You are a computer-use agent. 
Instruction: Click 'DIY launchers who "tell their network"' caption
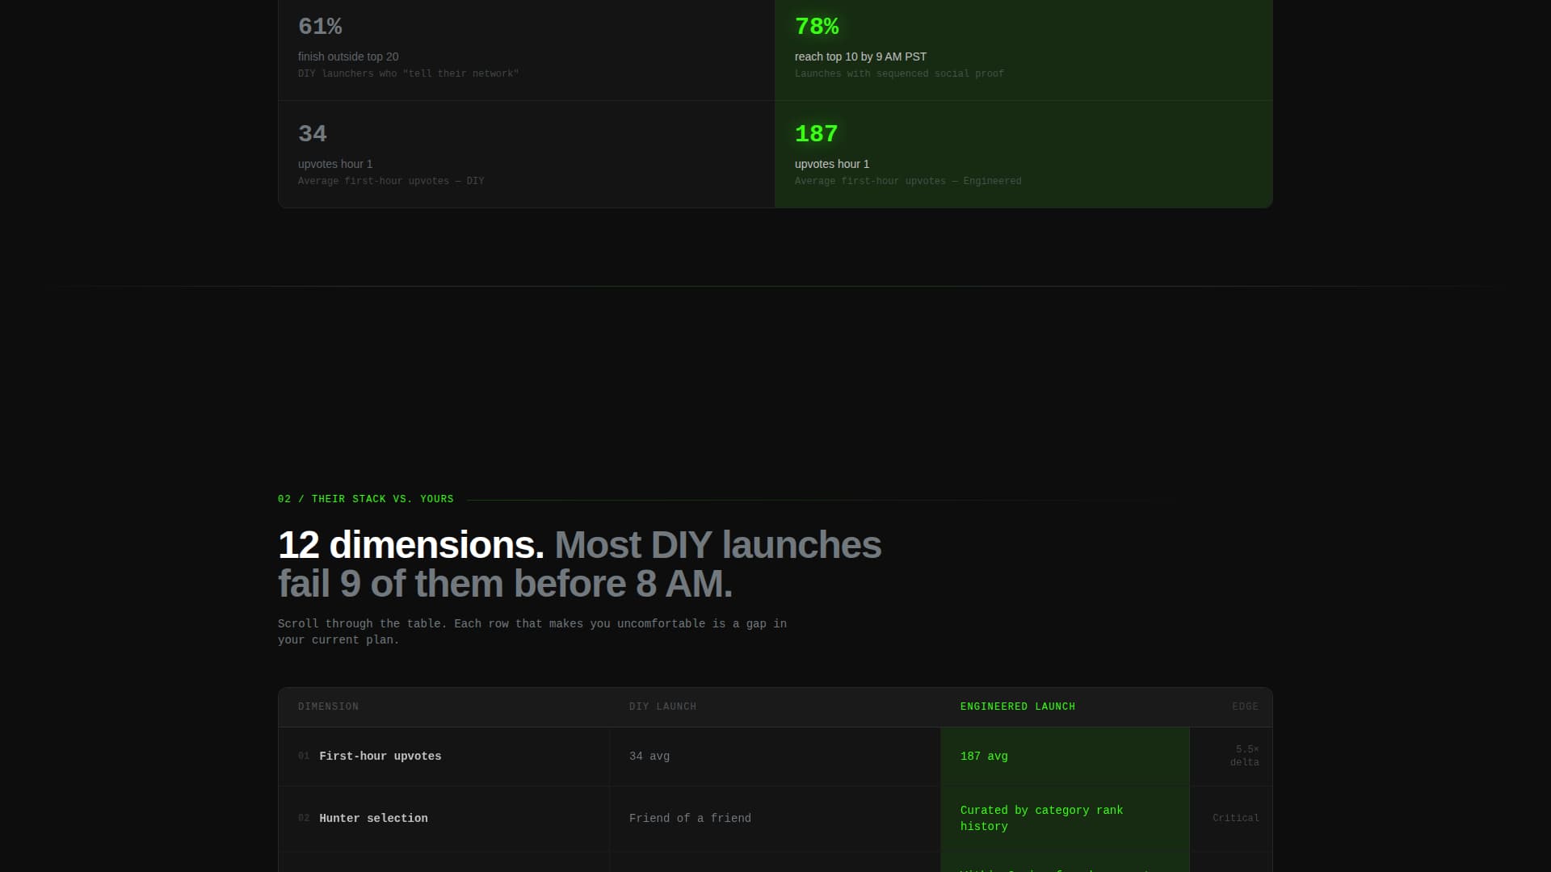pos(408,73)
